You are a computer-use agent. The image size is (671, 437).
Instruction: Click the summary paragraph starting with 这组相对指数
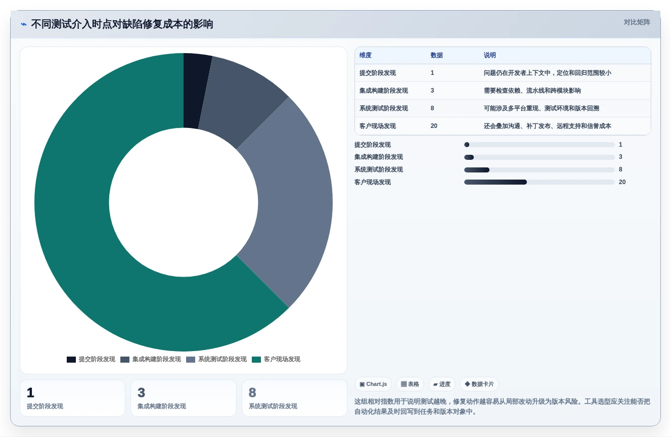(x=502, y=407)
